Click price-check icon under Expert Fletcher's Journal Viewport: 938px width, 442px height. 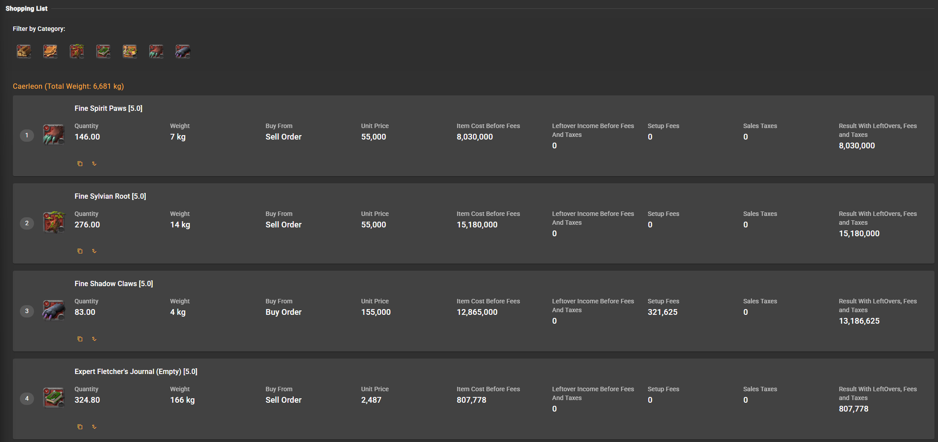tap(94, 427)
